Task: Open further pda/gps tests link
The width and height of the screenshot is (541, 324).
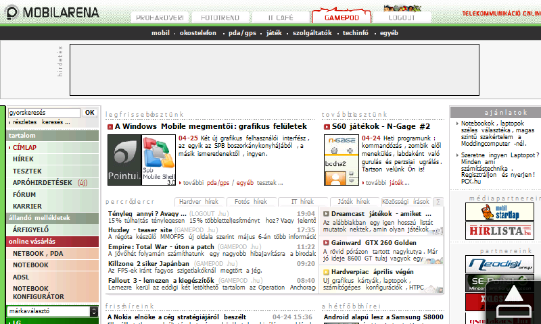Action: [218, 183]
